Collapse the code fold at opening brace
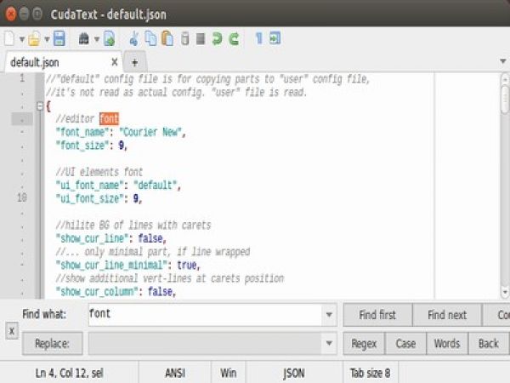510x383 pixels. click(x=40, y=106)
